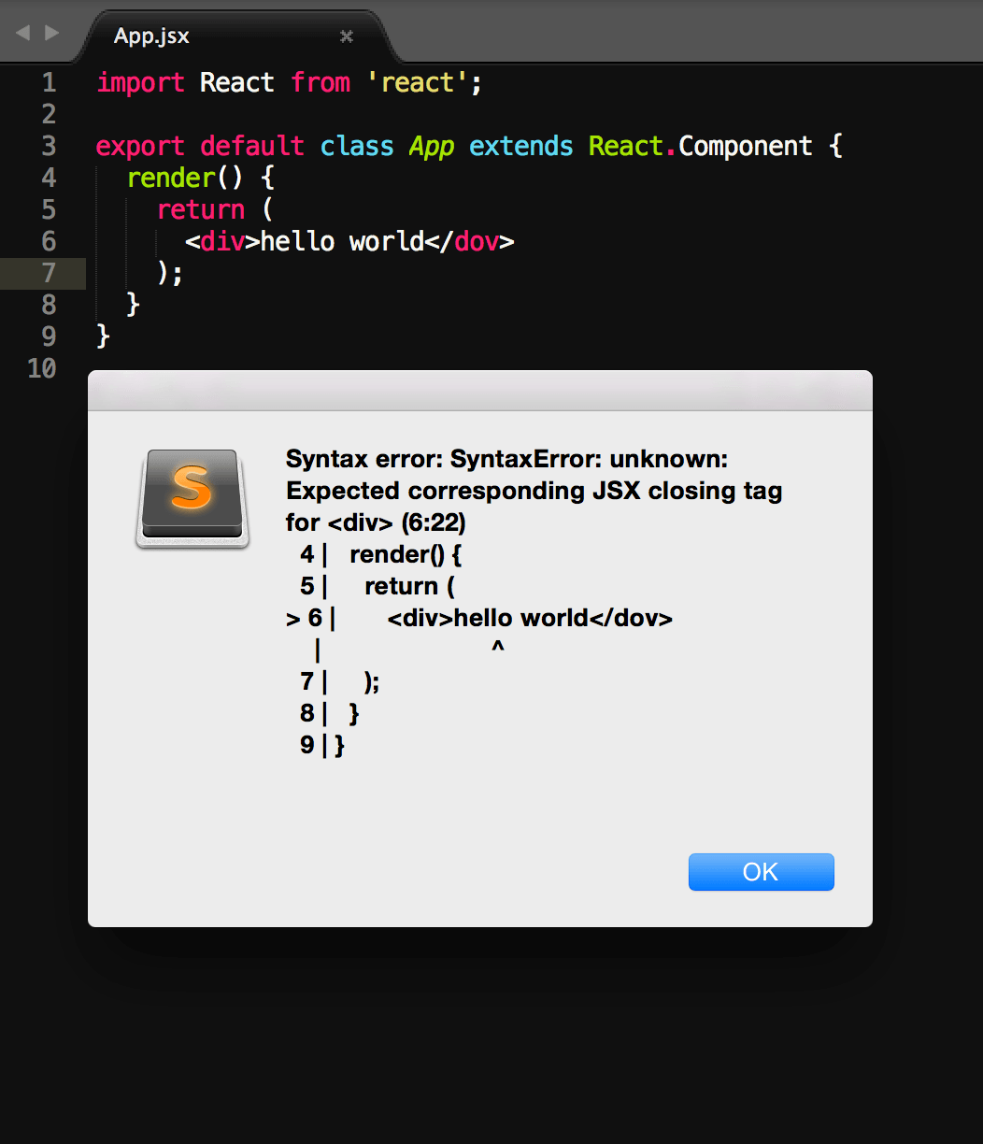Click the 'export' keyword on line 3
Viewport: 983px width, 1144px height.
141,146
